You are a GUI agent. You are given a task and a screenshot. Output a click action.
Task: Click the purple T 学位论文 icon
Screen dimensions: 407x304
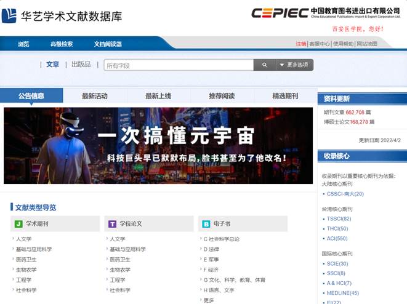(113, 224)
